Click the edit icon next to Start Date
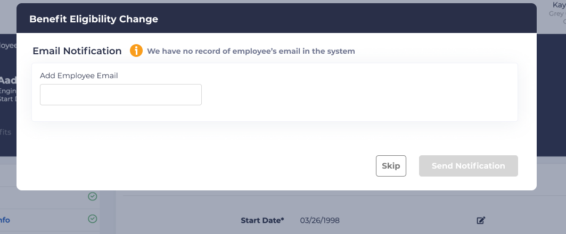The image size is (566, 234). [x=481, y=220]
